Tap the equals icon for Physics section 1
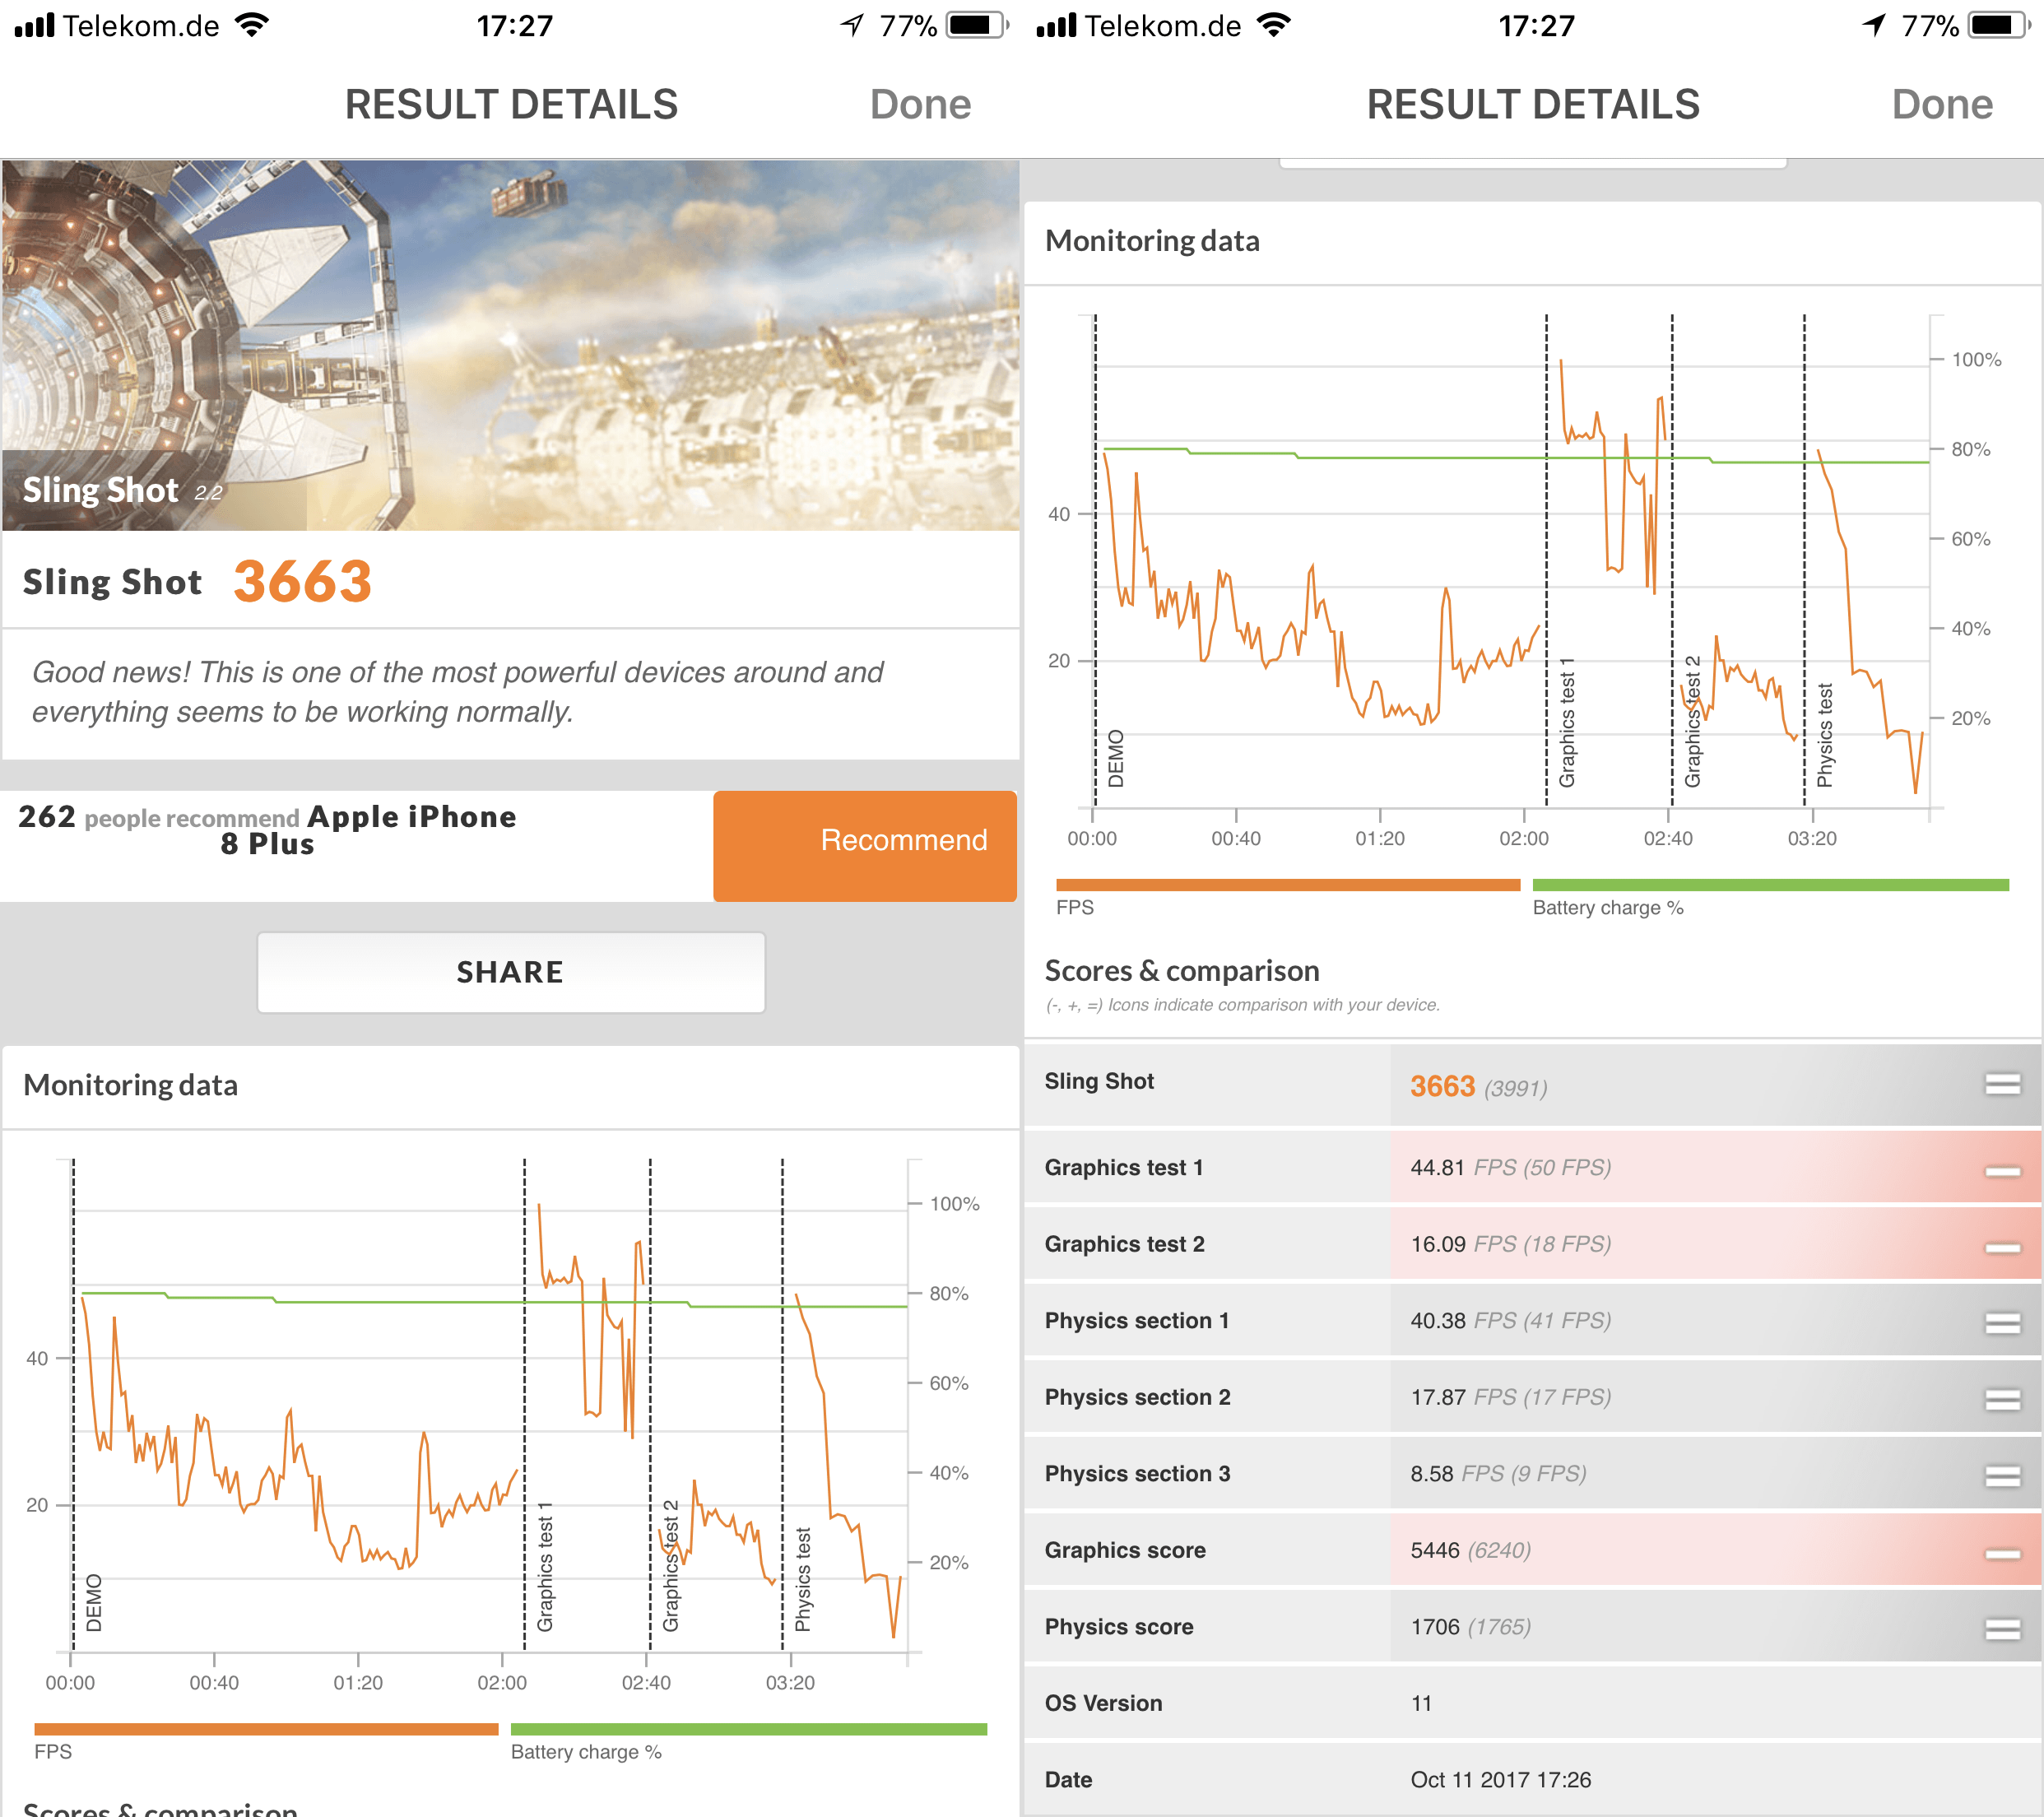This screenshot has height=1817, width=2044. (2002, 1323)
